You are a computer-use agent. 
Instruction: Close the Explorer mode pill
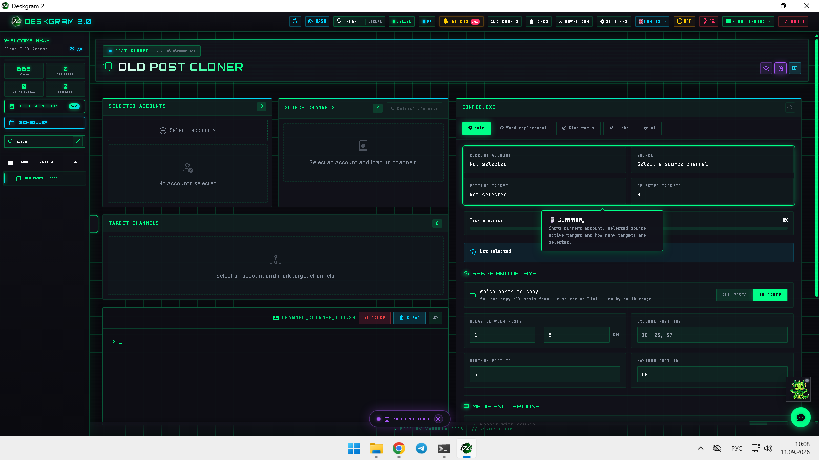point(438,419)
